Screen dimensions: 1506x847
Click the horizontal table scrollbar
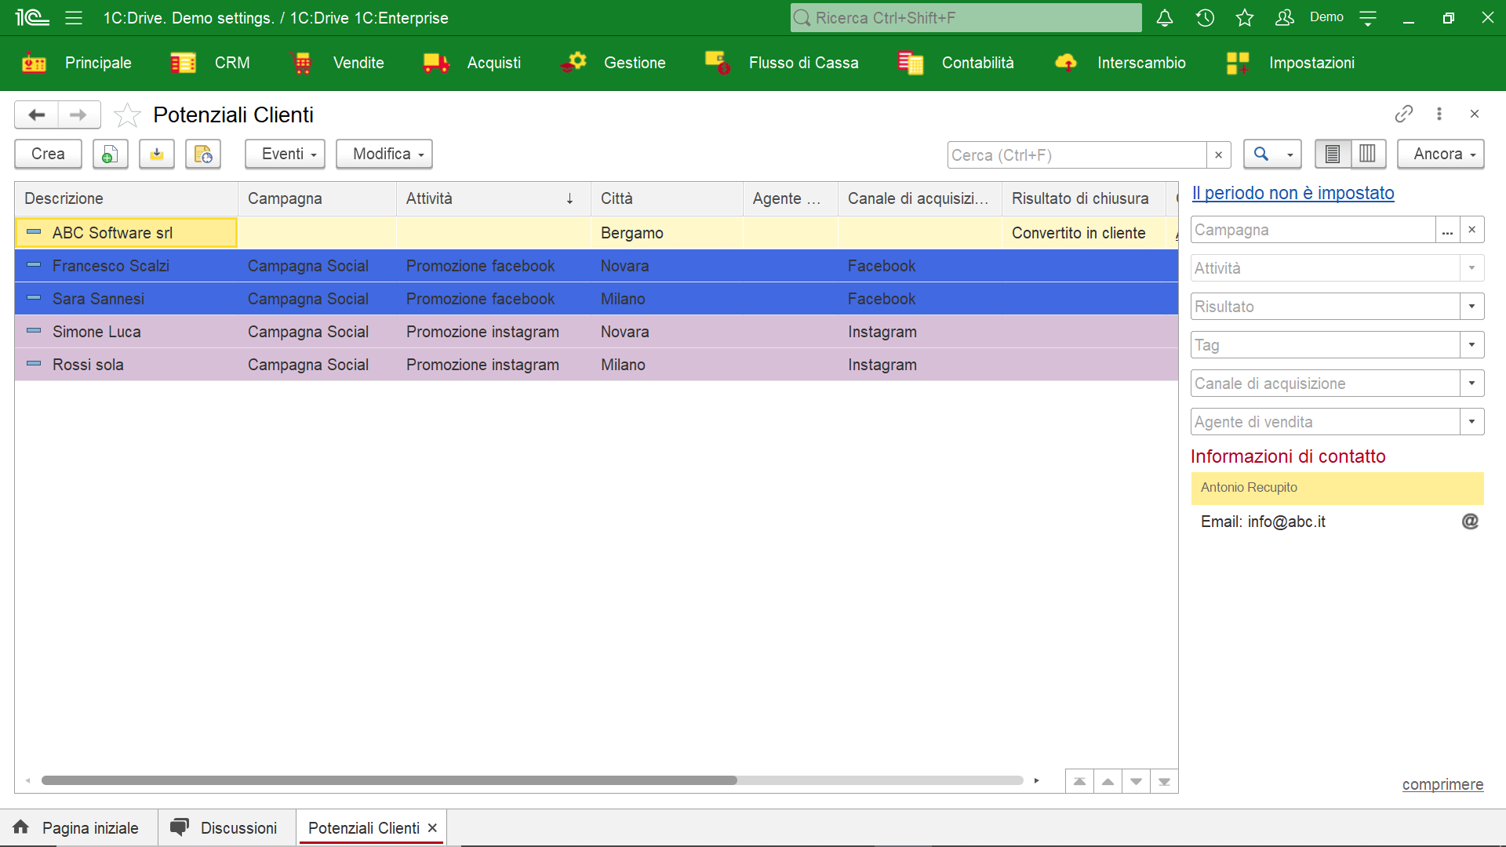point(389,780)
